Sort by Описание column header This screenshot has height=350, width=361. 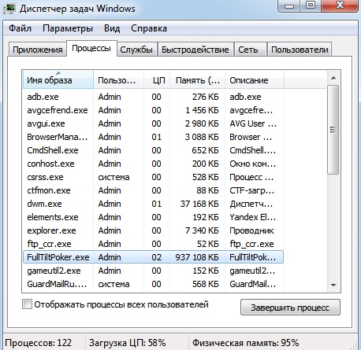tap(254, 80)
